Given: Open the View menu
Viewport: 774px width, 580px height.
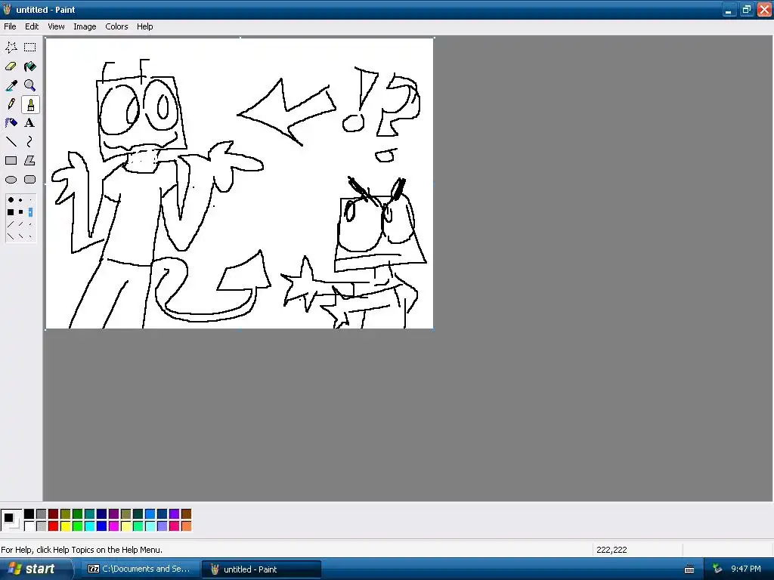Looking at the screenshot, I should pyautogui.click(x=56, y=26).
